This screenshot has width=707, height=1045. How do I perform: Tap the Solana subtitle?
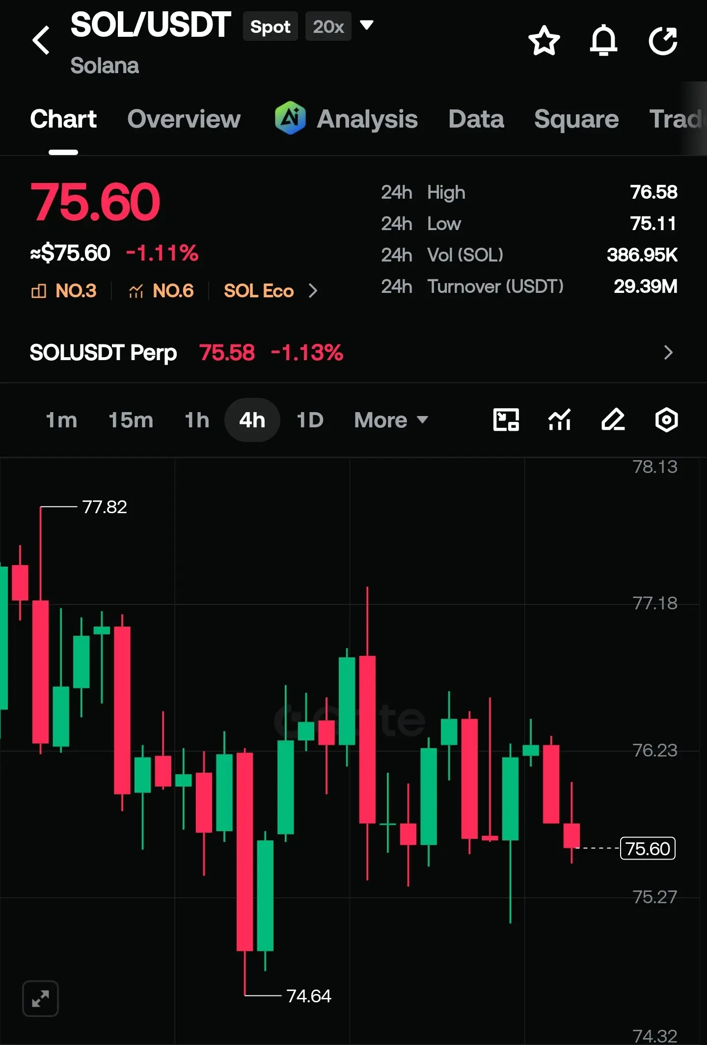coord(105,65)
